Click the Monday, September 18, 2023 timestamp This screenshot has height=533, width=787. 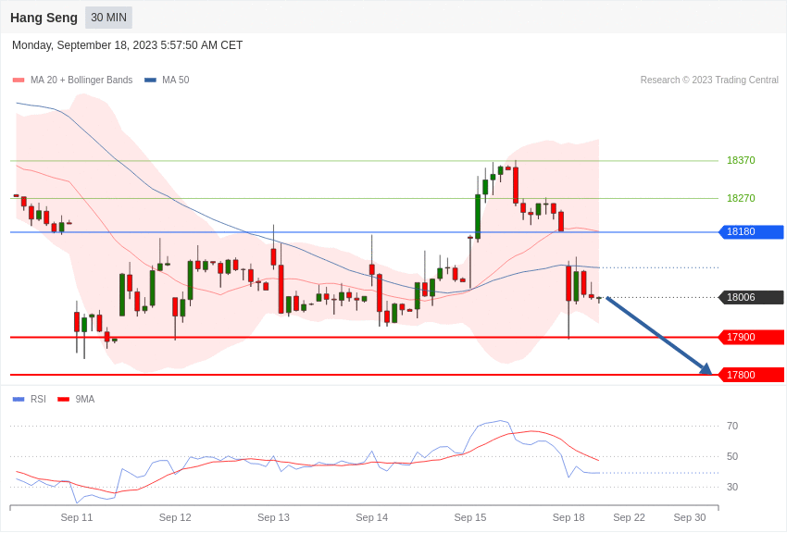click(x=127, y=45)
